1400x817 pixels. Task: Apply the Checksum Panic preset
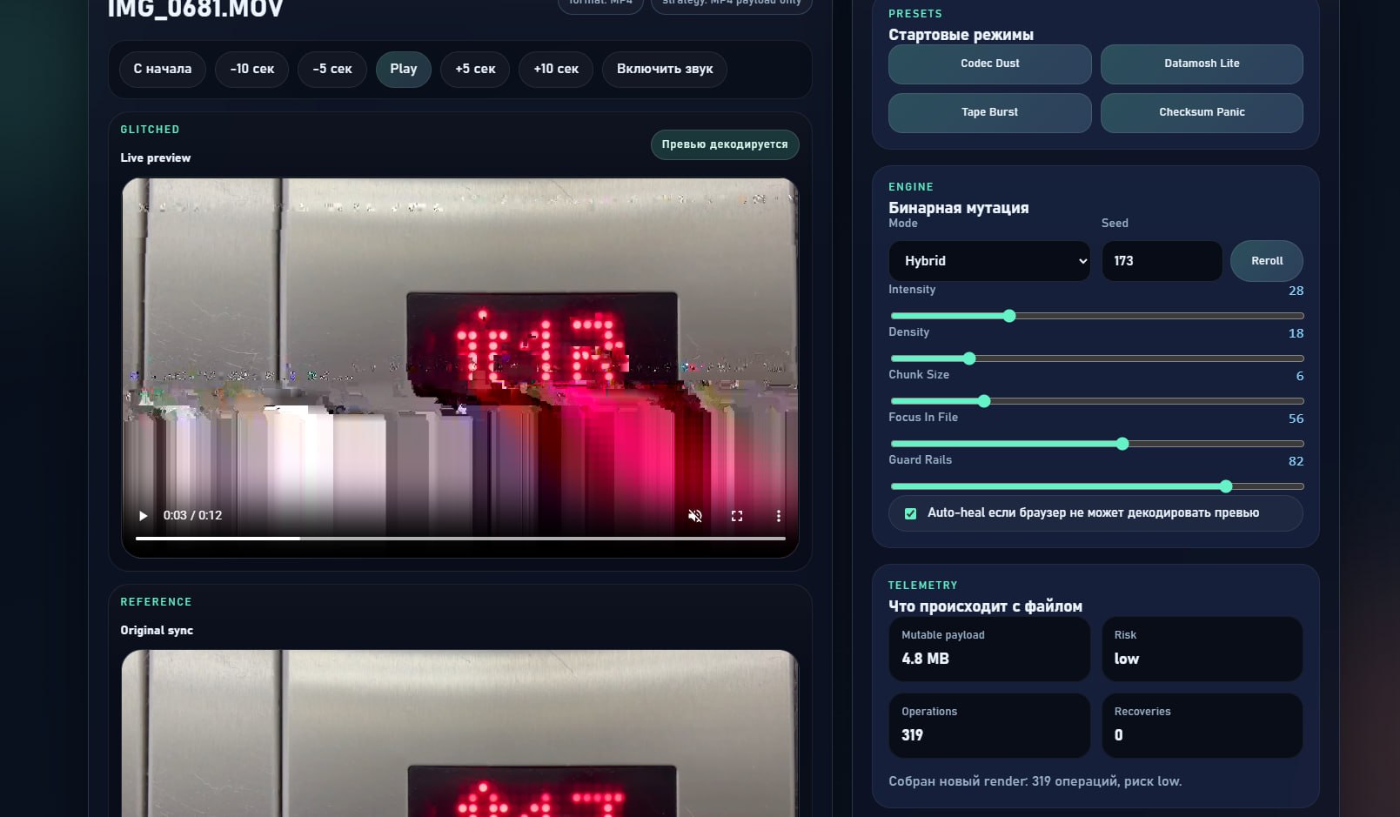(x=1202, y=112)
